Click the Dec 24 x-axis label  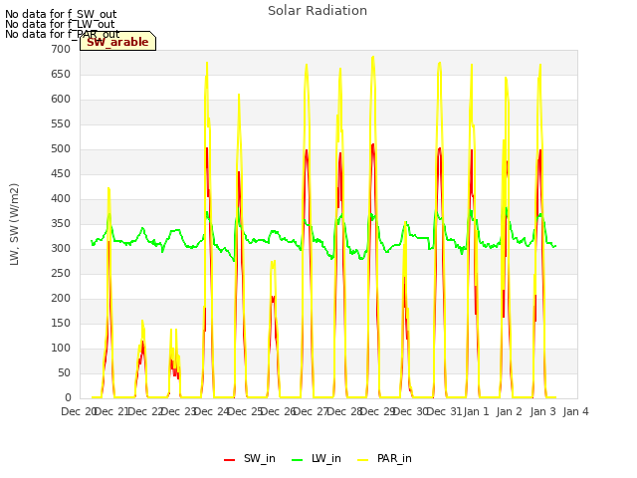click(x=212, y=411)
